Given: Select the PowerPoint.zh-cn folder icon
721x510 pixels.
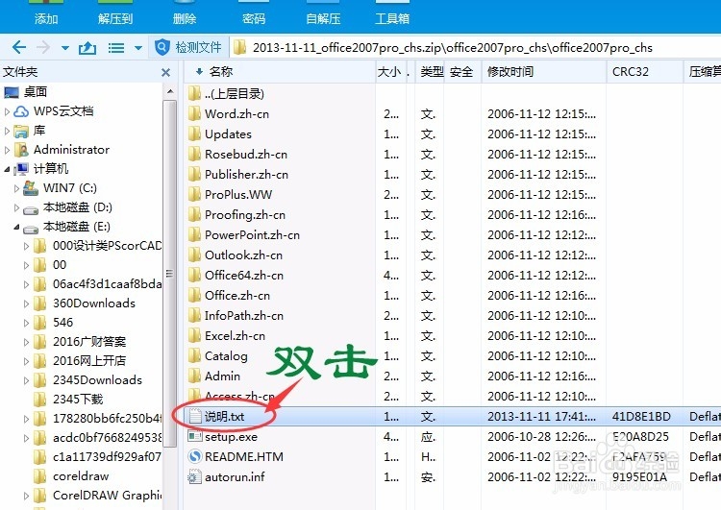Looking at the screenshot, I should 194,234.
